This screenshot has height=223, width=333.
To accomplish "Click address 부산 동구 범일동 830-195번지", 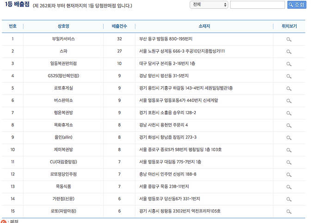I will click(x=166, y=39).
